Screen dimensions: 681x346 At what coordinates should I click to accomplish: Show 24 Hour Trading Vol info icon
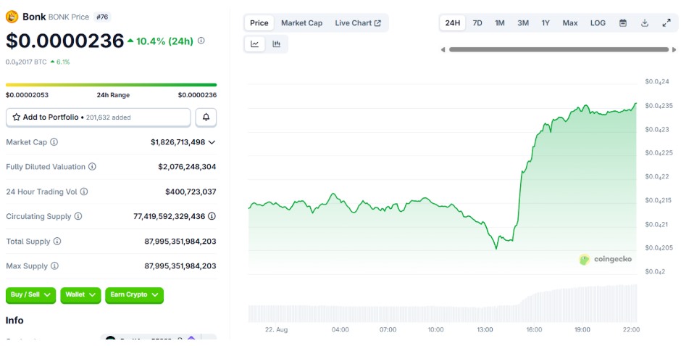click(x=84, y=191)
